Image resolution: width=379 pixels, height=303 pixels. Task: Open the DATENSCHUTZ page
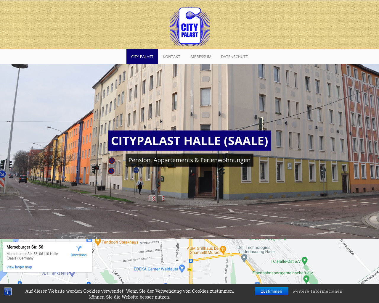(234, 57)
